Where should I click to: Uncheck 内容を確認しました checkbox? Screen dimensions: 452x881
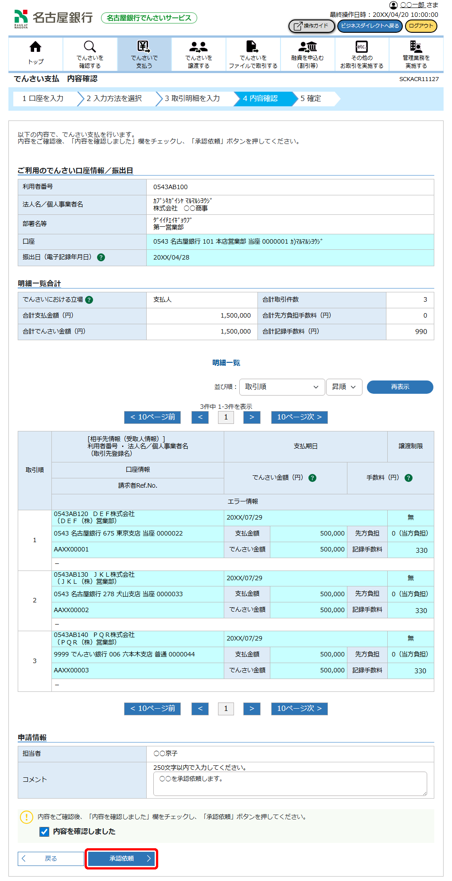pos(44,832)
